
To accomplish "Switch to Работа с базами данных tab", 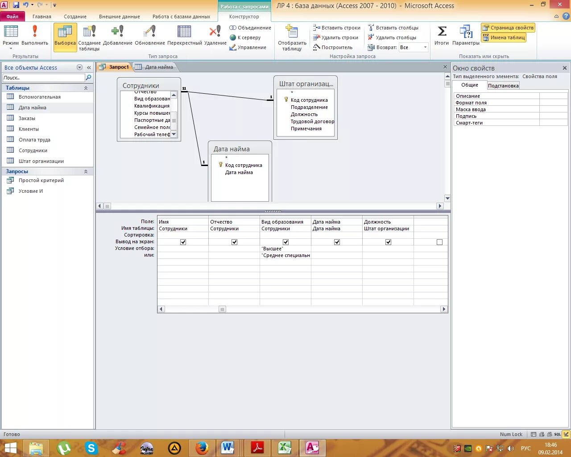I will click(181, 17).
